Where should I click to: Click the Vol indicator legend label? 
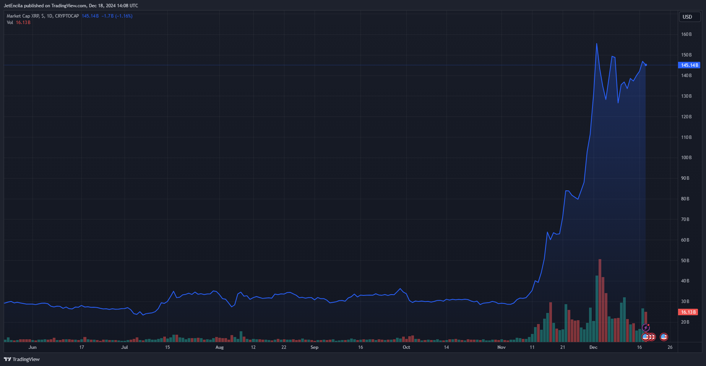(x=10, y=23)
